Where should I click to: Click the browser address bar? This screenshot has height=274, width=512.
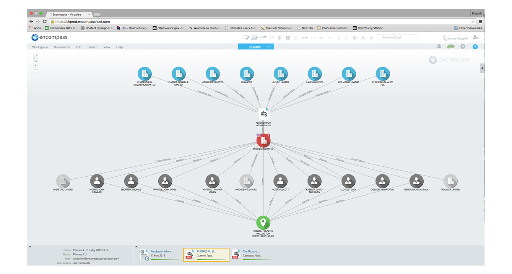[x=262, y=22]
